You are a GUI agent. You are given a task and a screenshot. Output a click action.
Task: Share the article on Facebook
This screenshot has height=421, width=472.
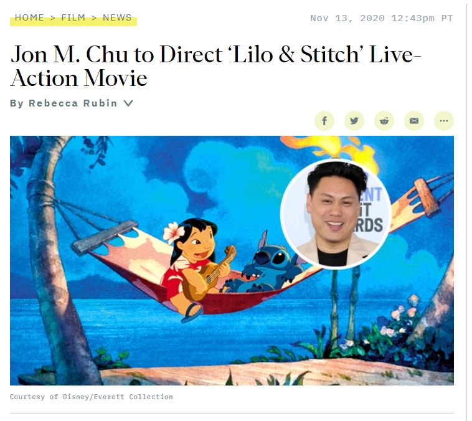pos(324,121)
